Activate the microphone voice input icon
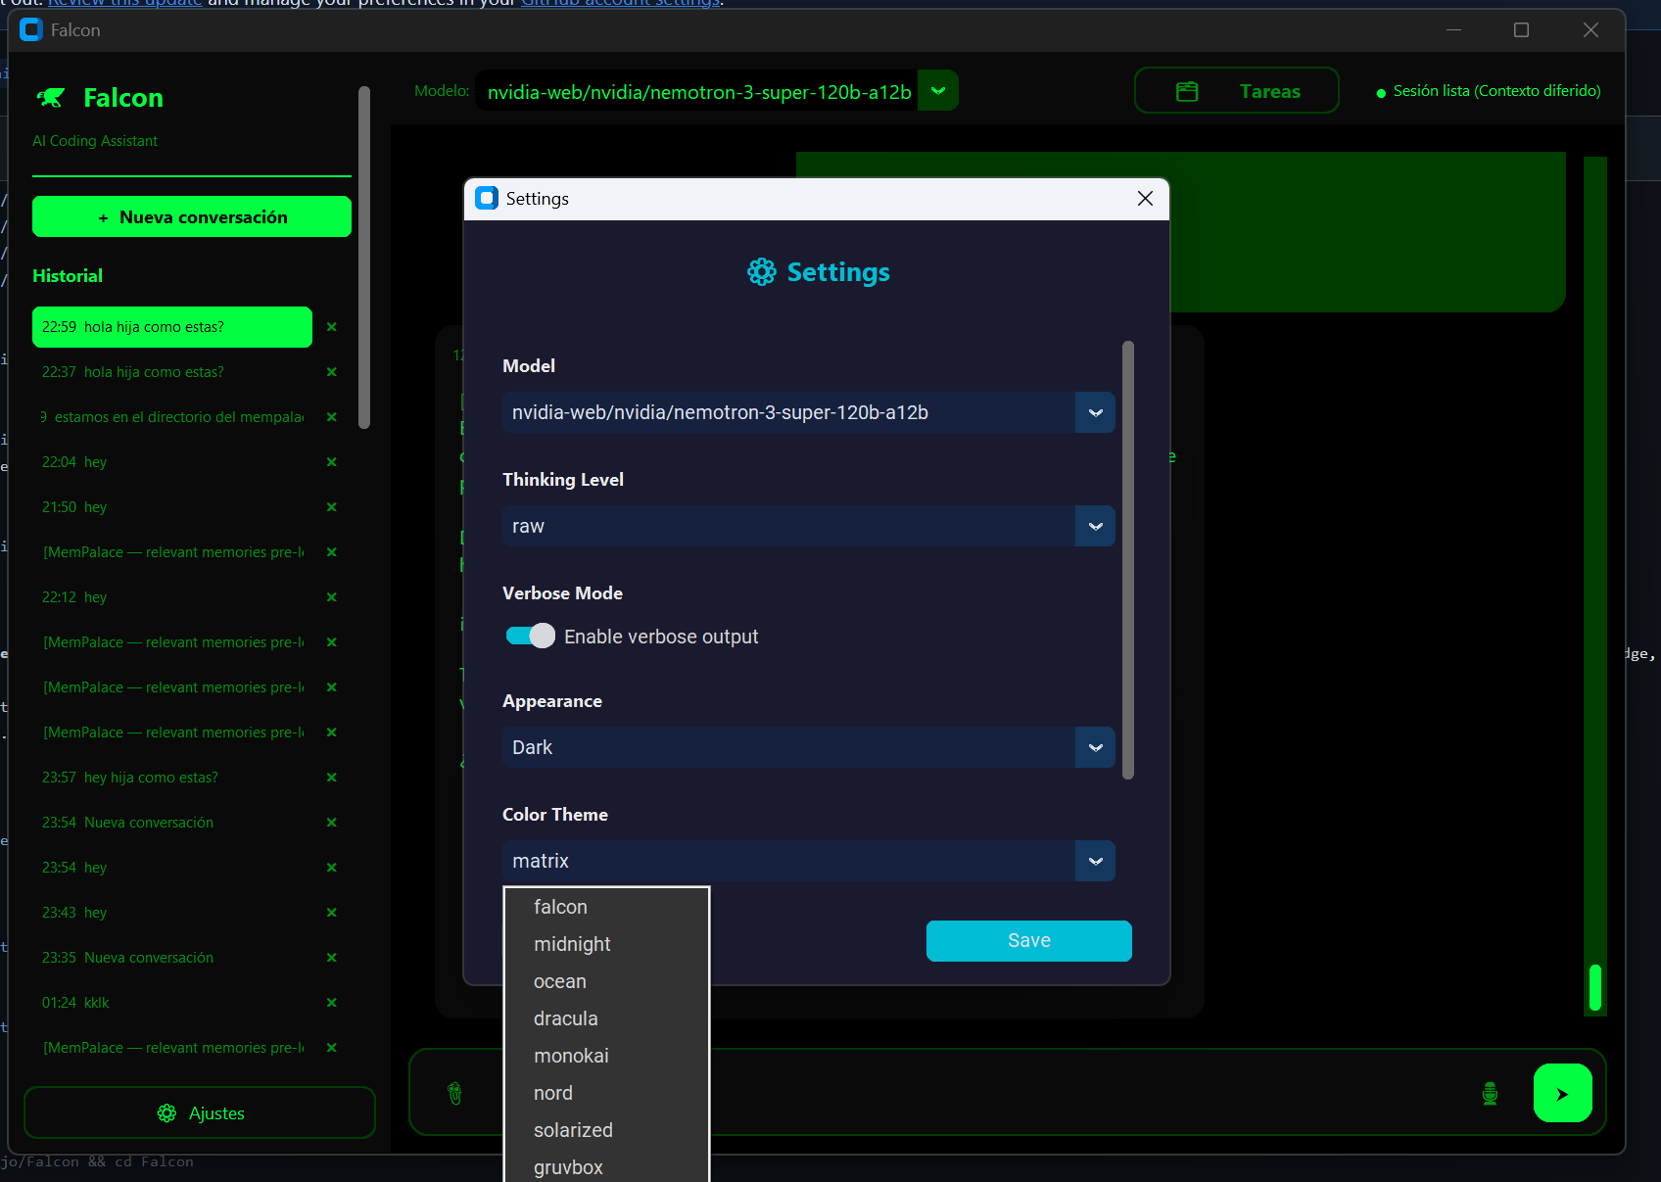This screenshot has height=1182, width=1661. tap(1490, 1093)
